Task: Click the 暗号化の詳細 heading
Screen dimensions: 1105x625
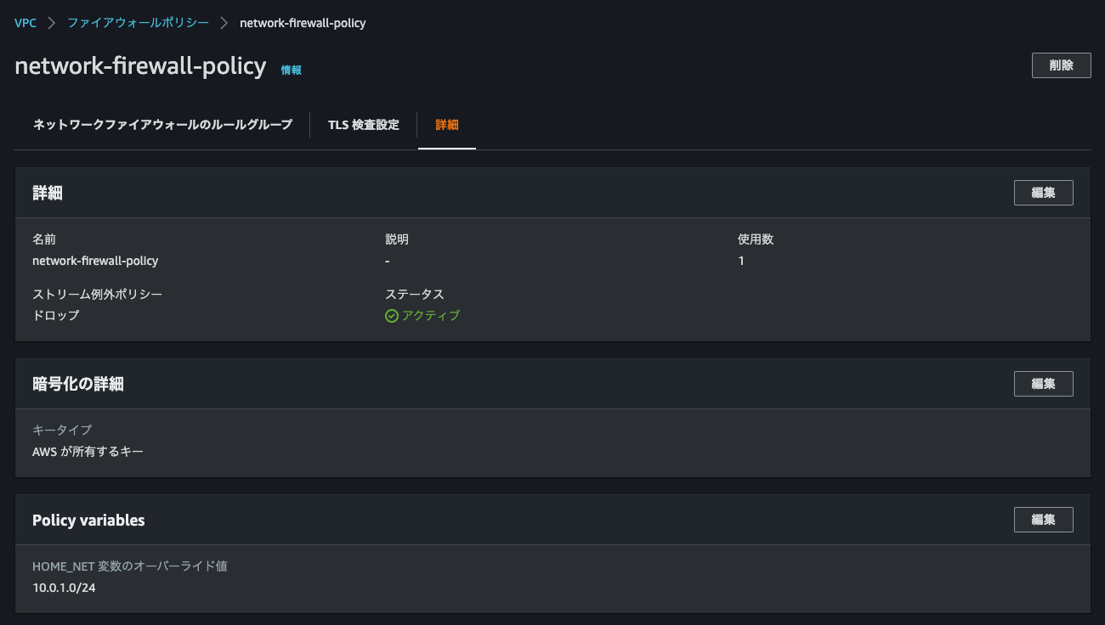Action: pos(78,384)
